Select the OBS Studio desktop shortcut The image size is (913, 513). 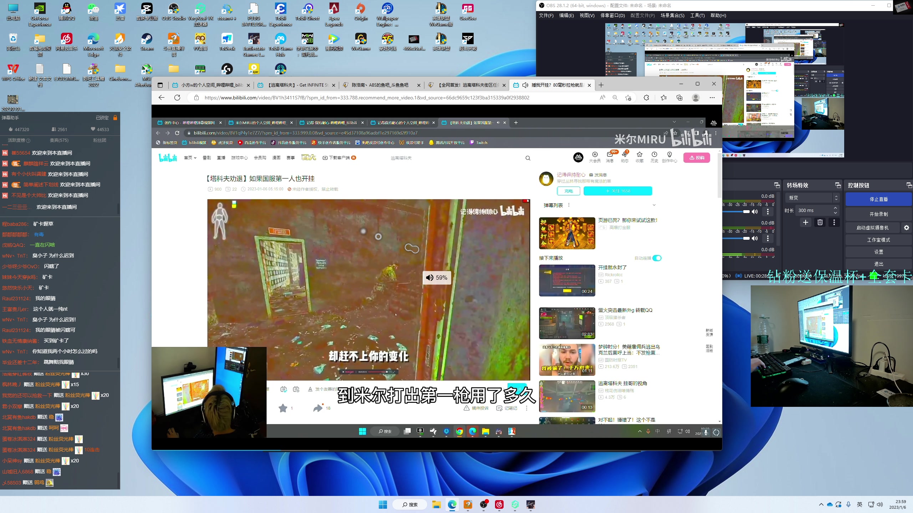[x=174, y=11]
